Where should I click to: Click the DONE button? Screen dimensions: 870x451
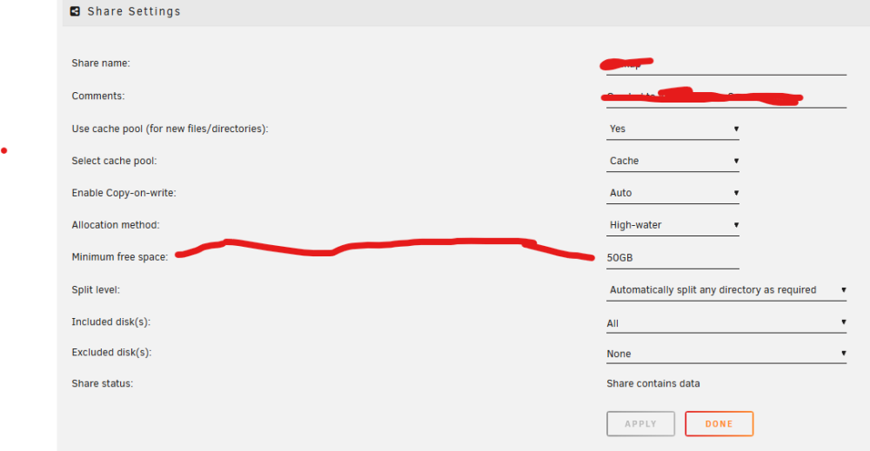[719, 424]
